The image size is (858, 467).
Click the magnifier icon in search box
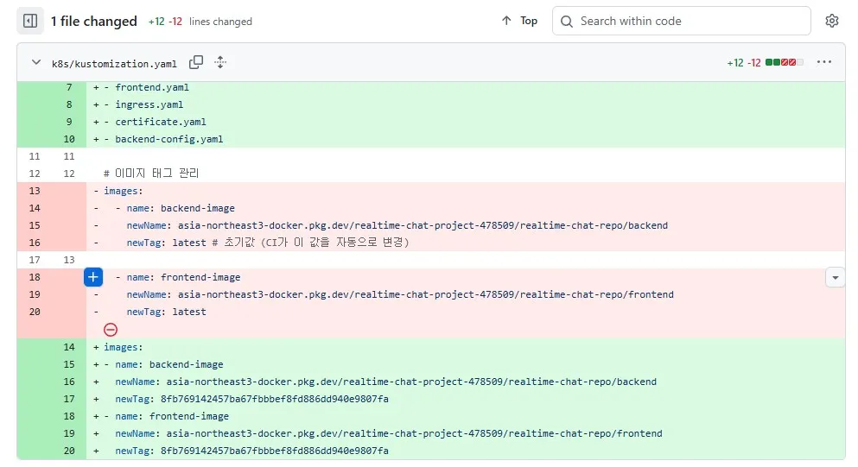568,21
